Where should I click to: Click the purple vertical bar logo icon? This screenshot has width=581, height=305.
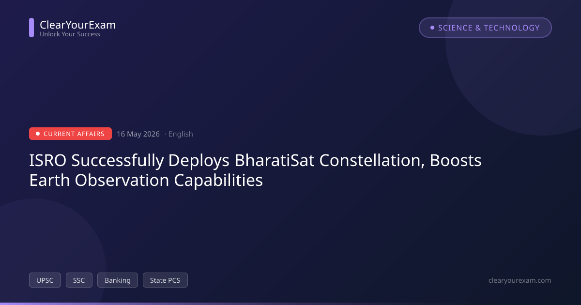31,28
